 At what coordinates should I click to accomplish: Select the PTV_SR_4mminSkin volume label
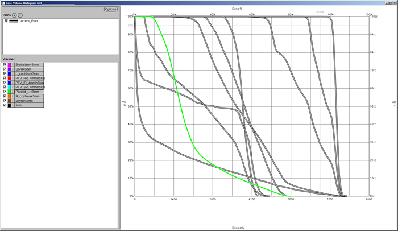[30, 87]
